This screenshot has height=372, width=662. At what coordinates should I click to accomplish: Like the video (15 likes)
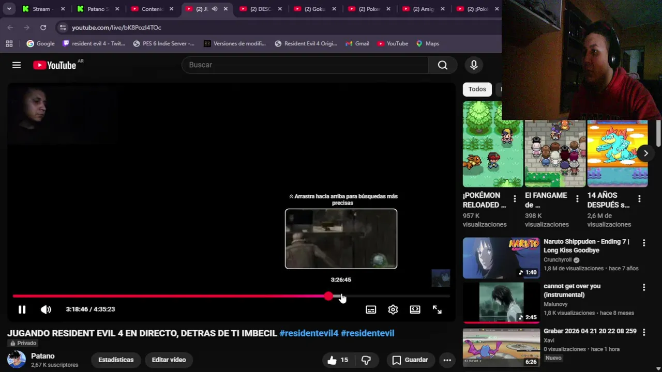point(338,360)
